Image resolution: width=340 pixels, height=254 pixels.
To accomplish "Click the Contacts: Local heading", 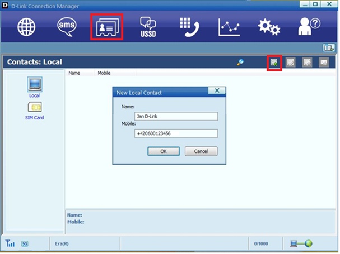I will pos(35,62).
